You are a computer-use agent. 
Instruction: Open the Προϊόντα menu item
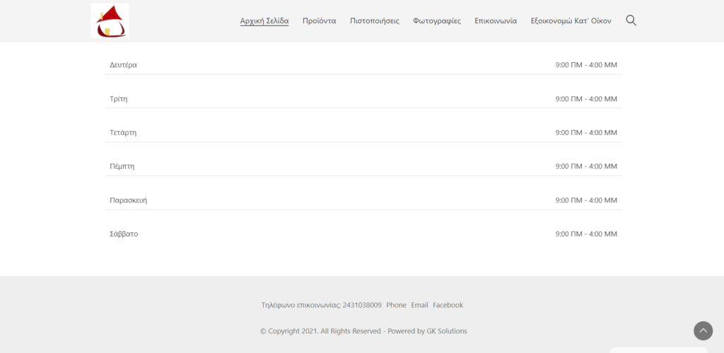point(319,21)
